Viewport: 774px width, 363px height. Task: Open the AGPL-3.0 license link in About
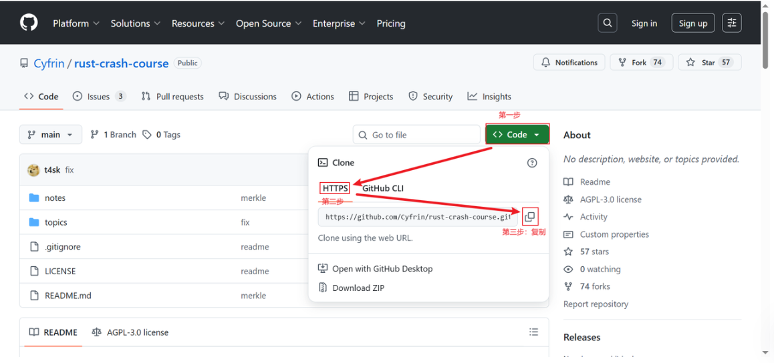(x=603, y=200)
